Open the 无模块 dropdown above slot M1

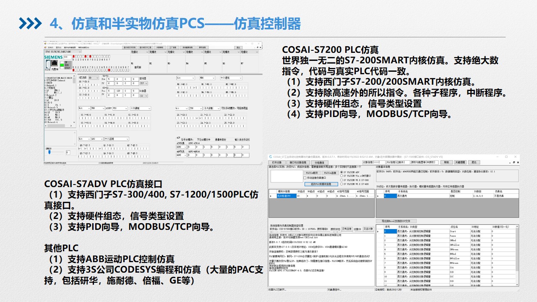tap(139, 52)
